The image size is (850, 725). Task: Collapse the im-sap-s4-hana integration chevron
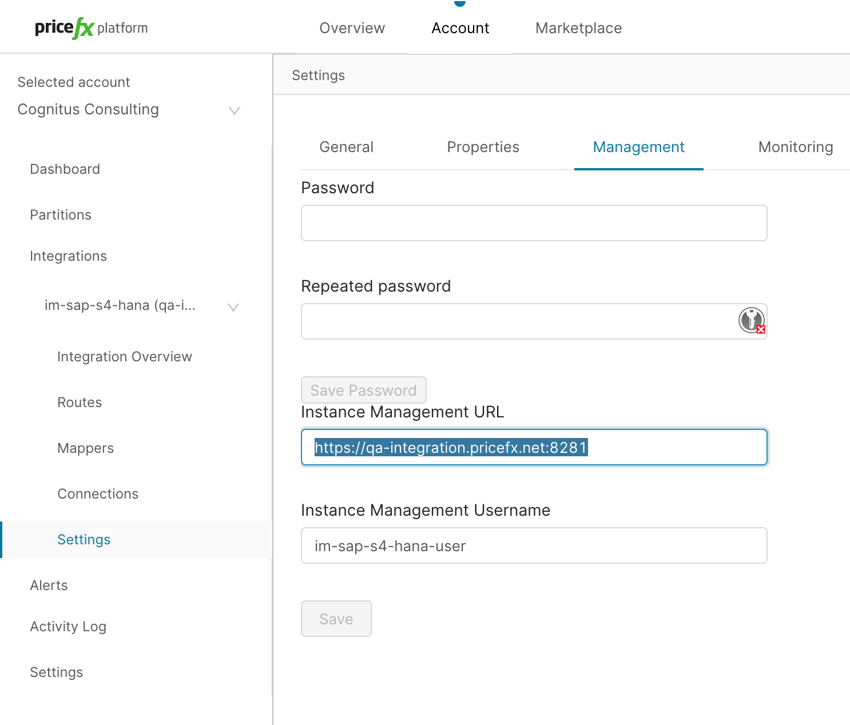point(233,307)
